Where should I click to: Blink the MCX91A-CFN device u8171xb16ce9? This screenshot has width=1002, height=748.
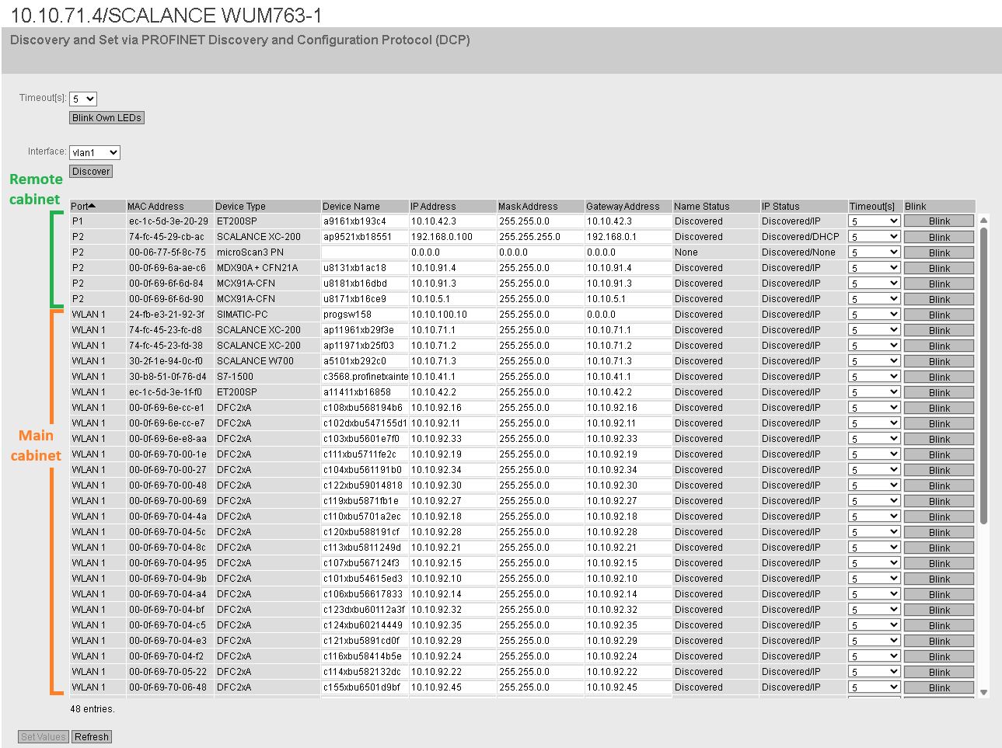coord(939,299)
